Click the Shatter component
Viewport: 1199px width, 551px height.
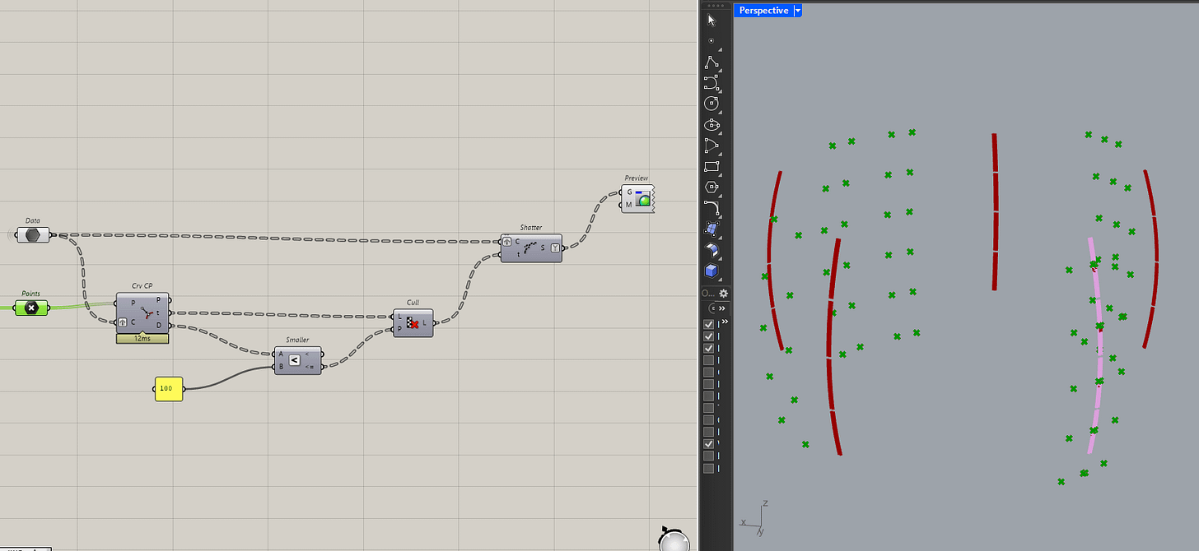pos(532,248)
